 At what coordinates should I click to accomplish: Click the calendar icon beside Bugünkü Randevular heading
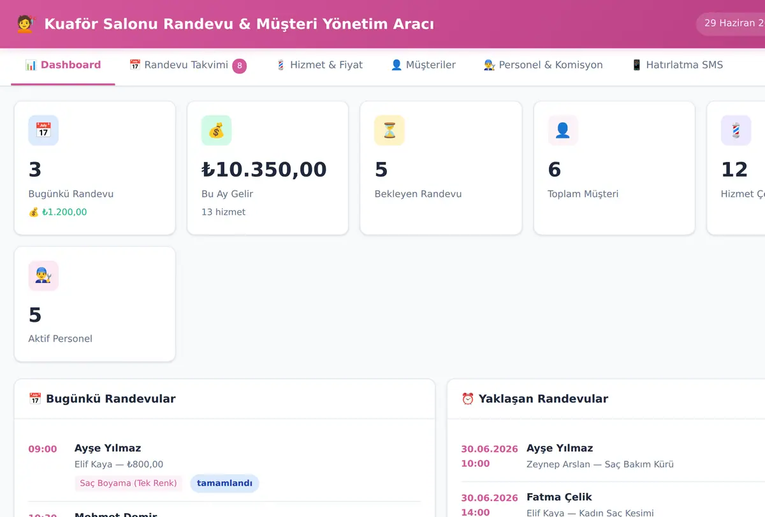[35, 399]
